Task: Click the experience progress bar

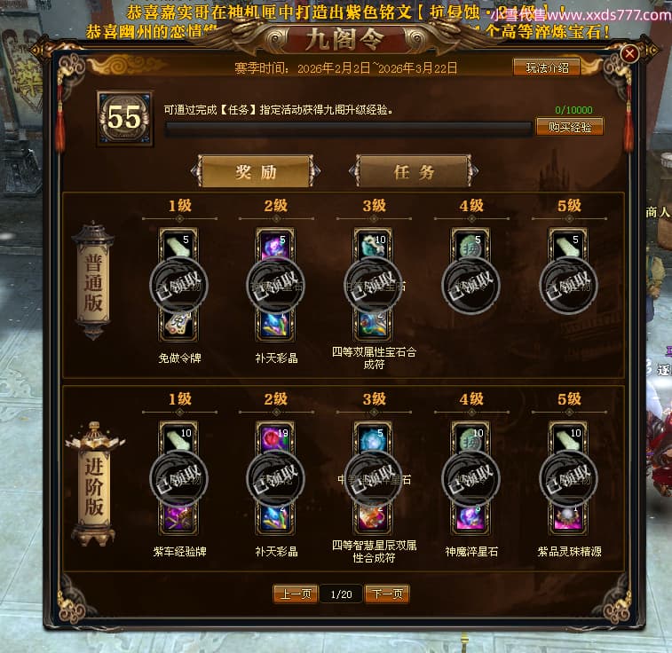Action: 349,129
